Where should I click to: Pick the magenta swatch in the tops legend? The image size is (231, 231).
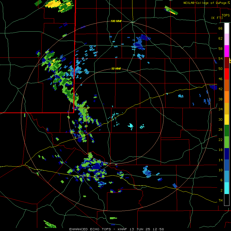[x=227, y=51]
